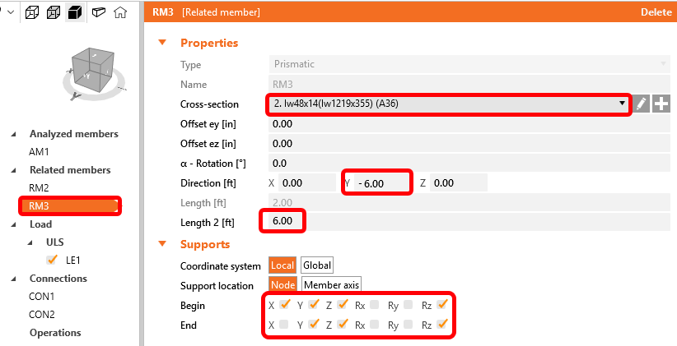This screenshot has height=346, width=677.
Task: Open CON2 connection
Action: 42,315
